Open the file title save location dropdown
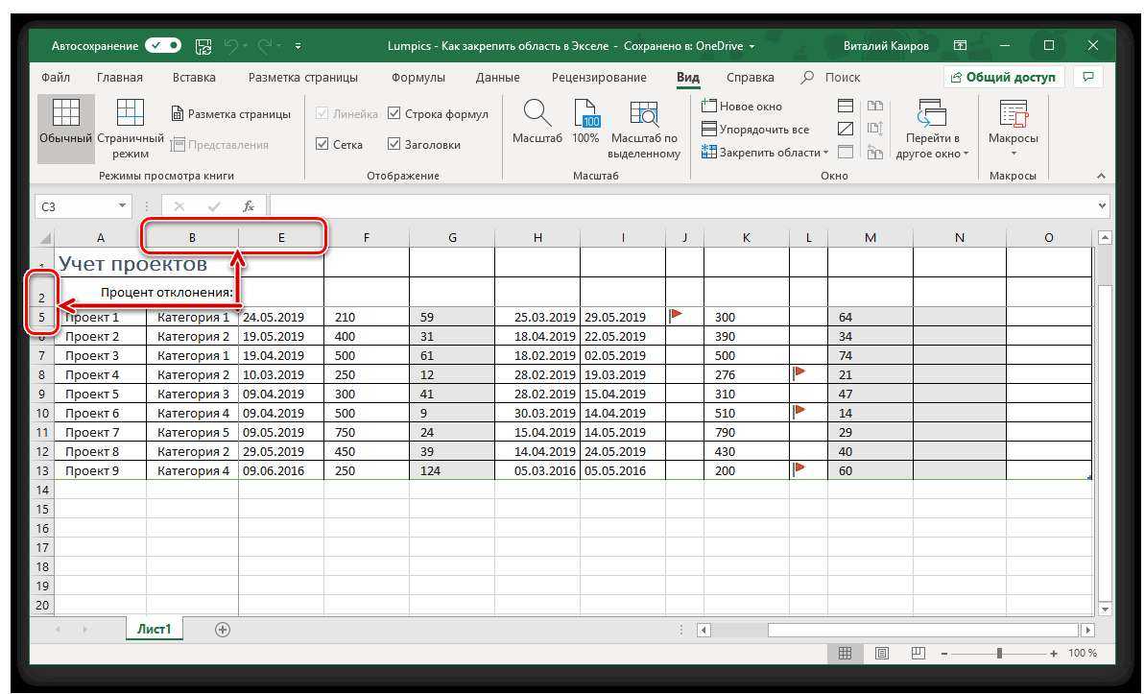This screenshot has height=694, width=1145. pos(752,46)
